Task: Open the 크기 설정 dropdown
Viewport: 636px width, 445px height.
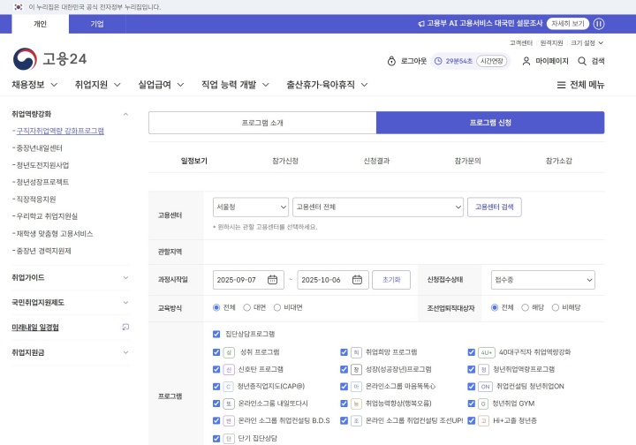Action: (x=587, y=43)
